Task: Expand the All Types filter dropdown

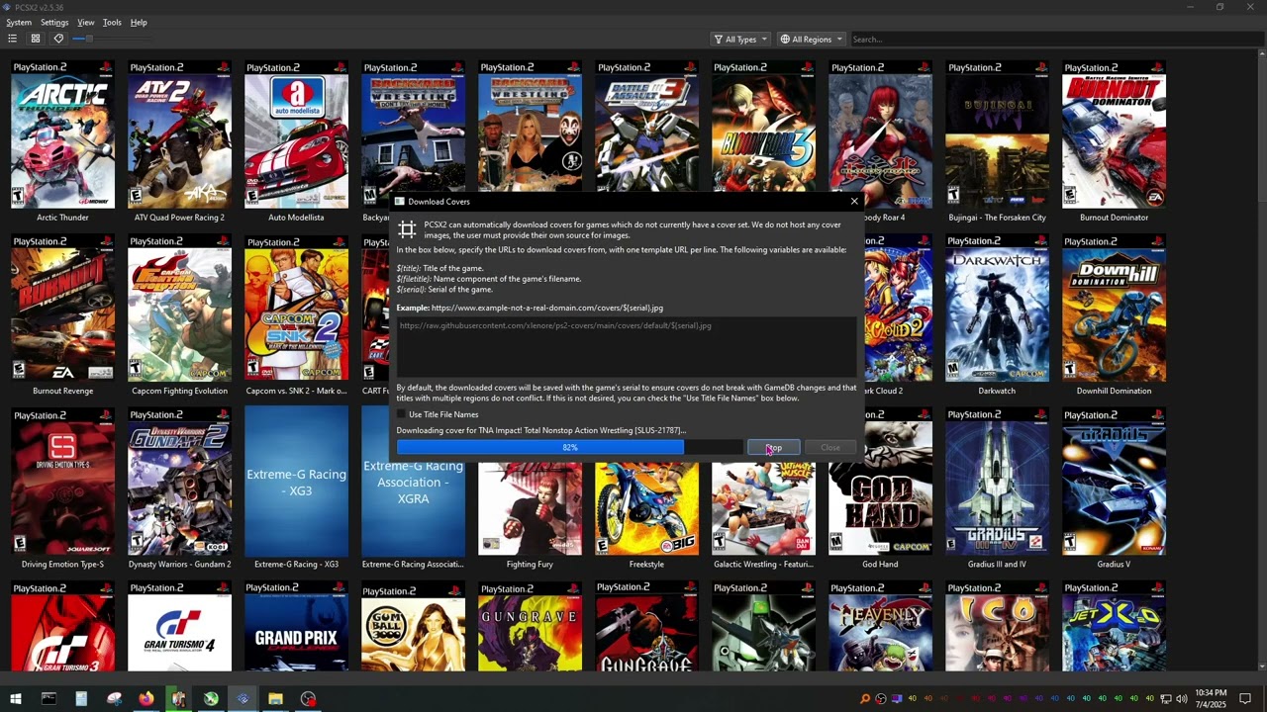Action: (x=740, y=40)
